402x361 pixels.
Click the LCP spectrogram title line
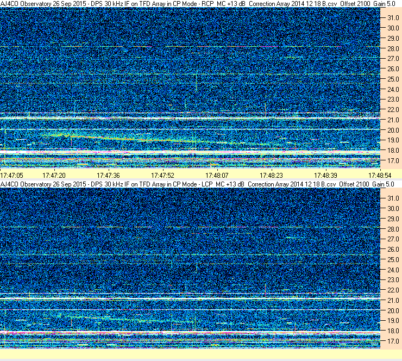(x=197, y=184)
